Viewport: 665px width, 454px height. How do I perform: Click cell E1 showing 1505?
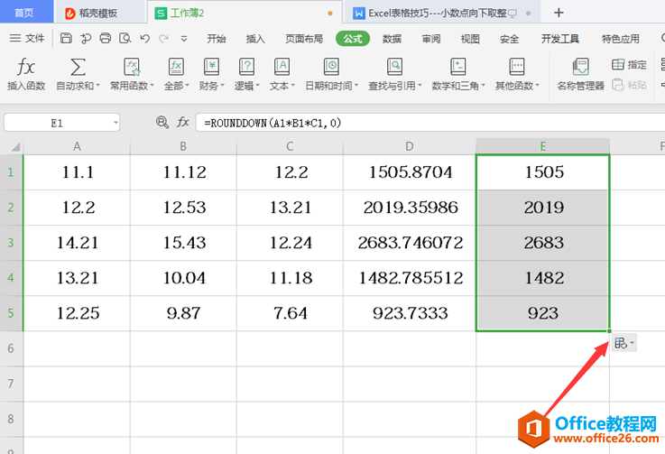tap(543, 172)
